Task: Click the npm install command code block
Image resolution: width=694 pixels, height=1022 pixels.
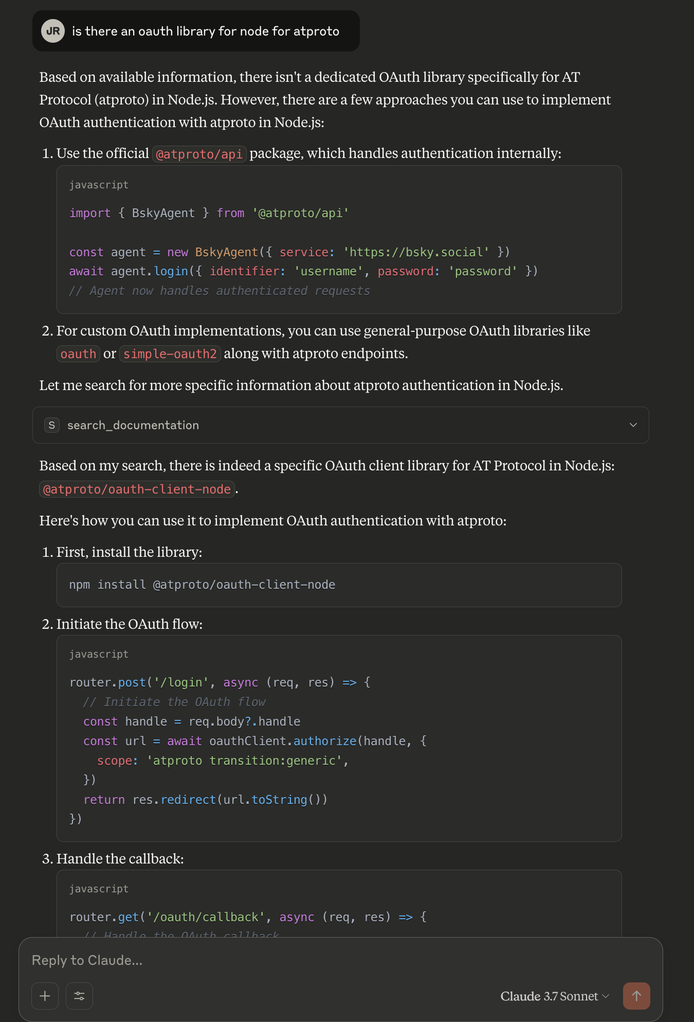Action: click(202, 585)
